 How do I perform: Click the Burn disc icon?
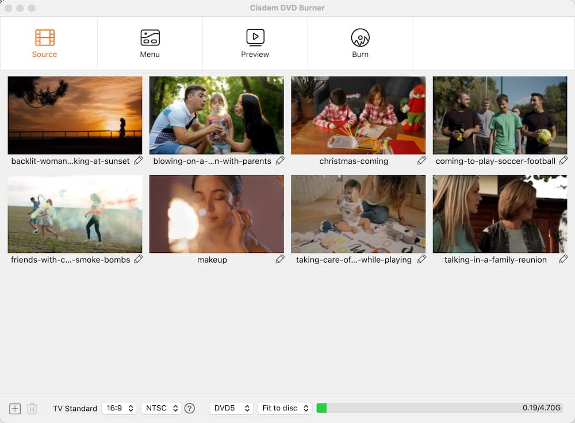[x=360, y=36]
